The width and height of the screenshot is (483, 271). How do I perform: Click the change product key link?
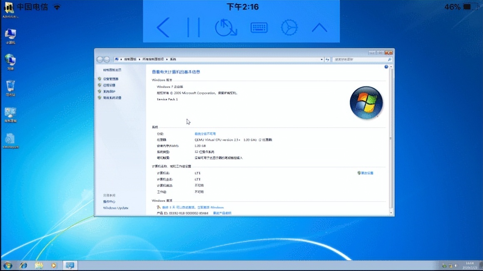222,213
